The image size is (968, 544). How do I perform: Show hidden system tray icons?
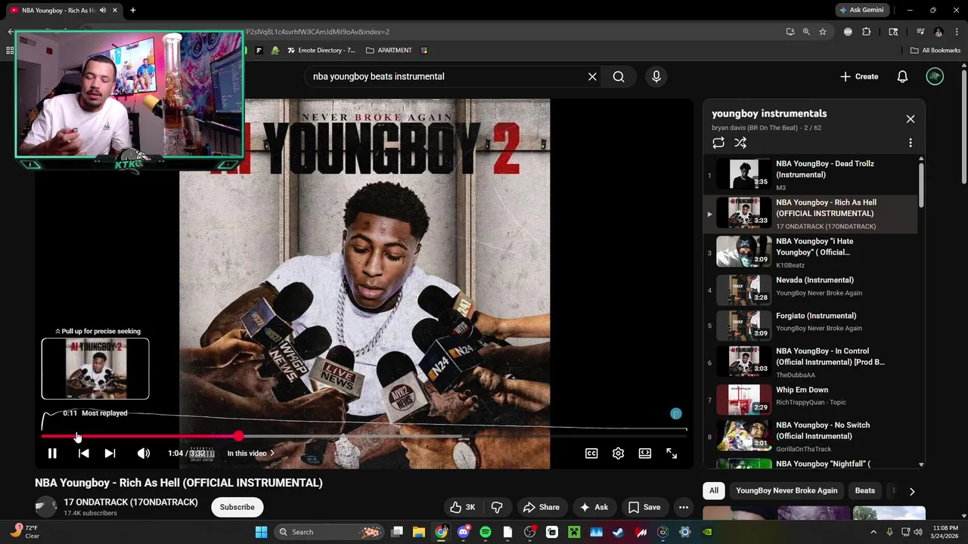point(873,532)
